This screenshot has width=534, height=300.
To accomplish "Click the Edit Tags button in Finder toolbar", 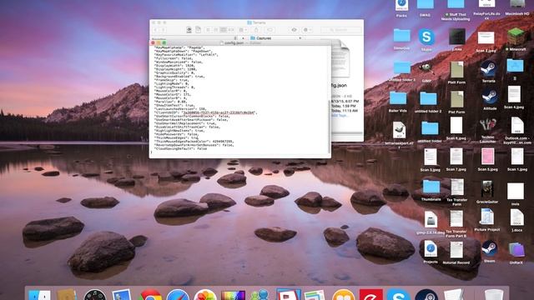I will (x=270, y=30).
